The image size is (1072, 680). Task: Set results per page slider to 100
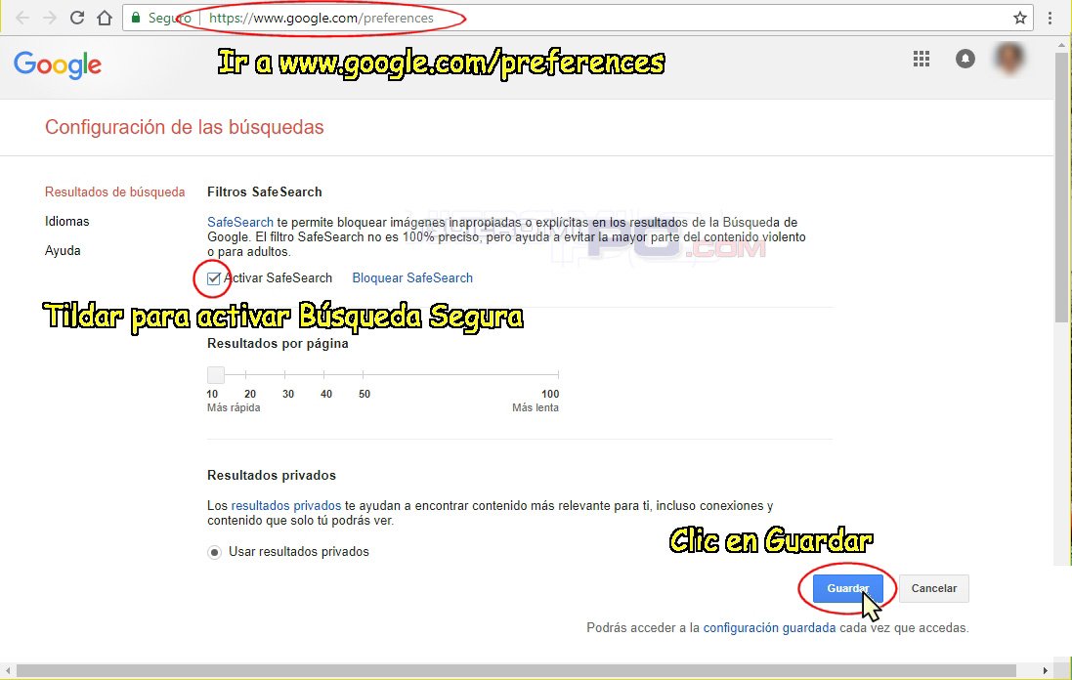click(x=559, y=374)
